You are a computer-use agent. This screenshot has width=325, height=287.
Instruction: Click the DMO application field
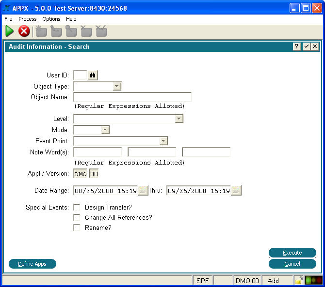[x=81, y=174]
